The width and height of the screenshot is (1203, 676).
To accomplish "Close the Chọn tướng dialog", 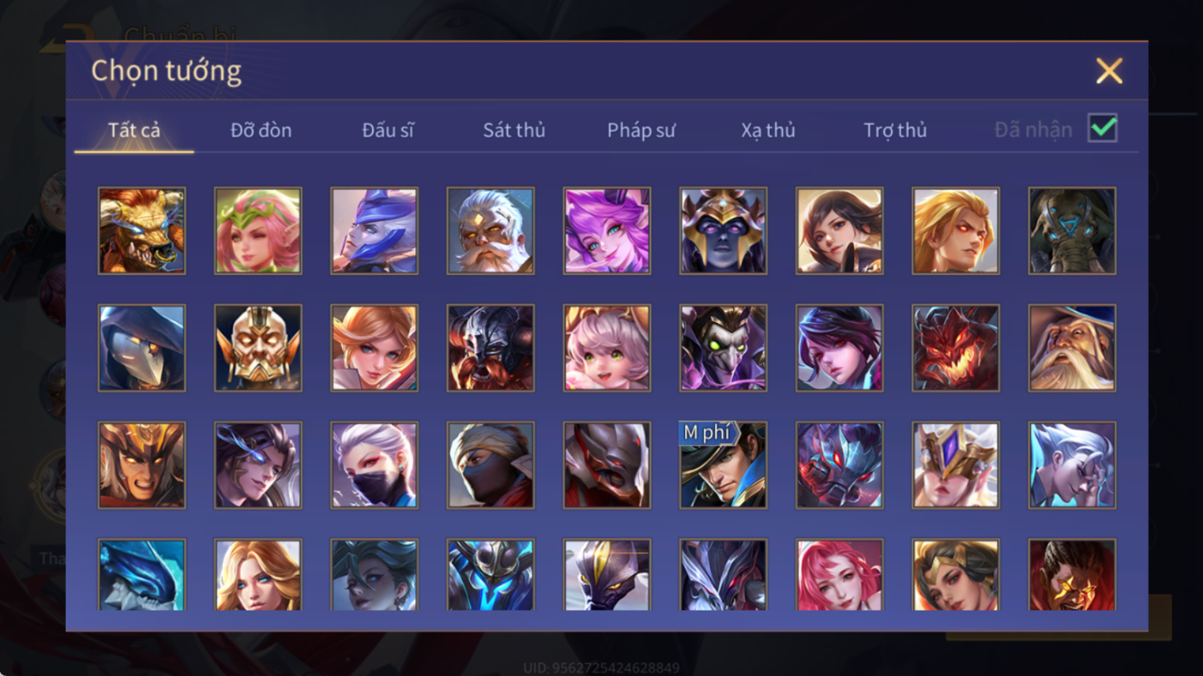I will [1109, 70].
